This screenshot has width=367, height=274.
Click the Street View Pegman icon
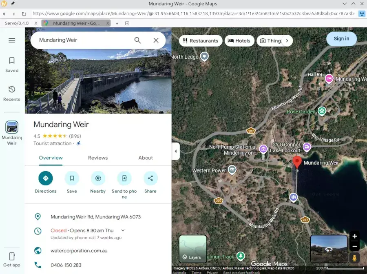(x=354, y=258)
